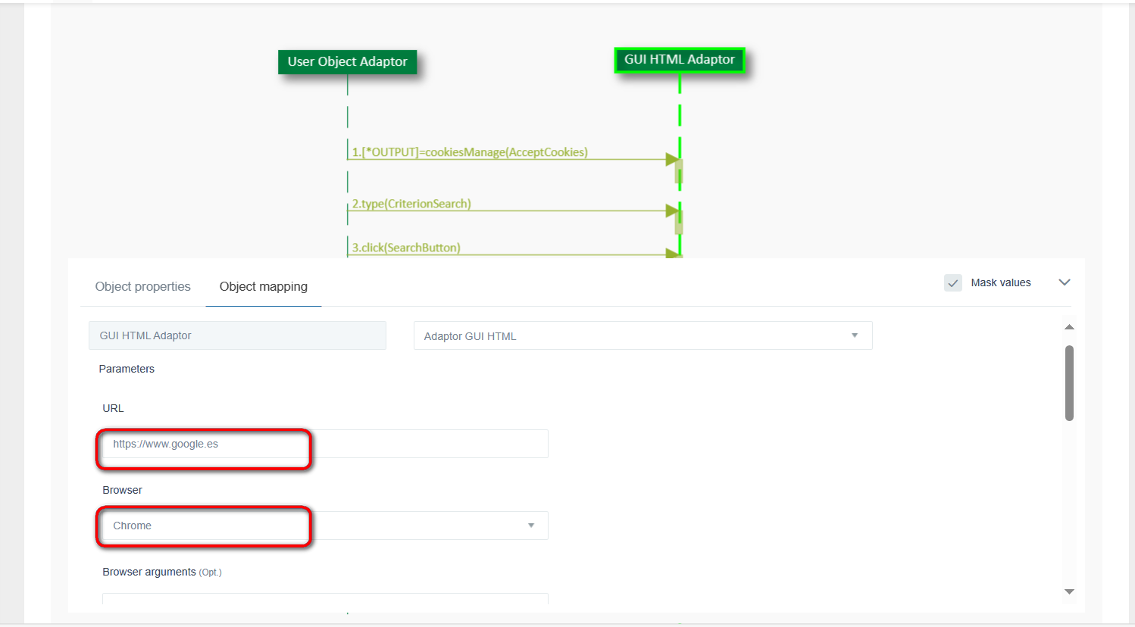This screenshot has height=627, width=1135.
Task: Click the arrowhead of the cookiesManage message
Action: [671, 159]
